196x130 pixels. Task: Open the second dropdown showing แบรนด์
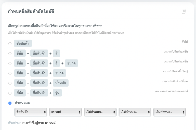point(65,112)
